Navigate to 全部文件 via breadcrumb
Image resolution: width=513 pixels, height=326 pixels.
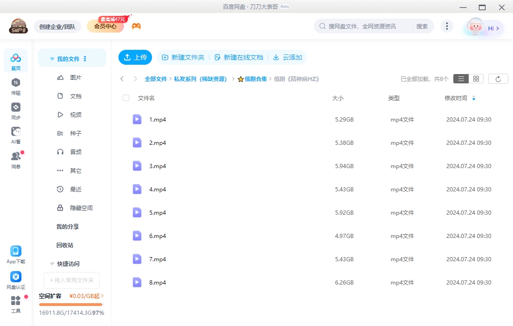tap(156, 79)
